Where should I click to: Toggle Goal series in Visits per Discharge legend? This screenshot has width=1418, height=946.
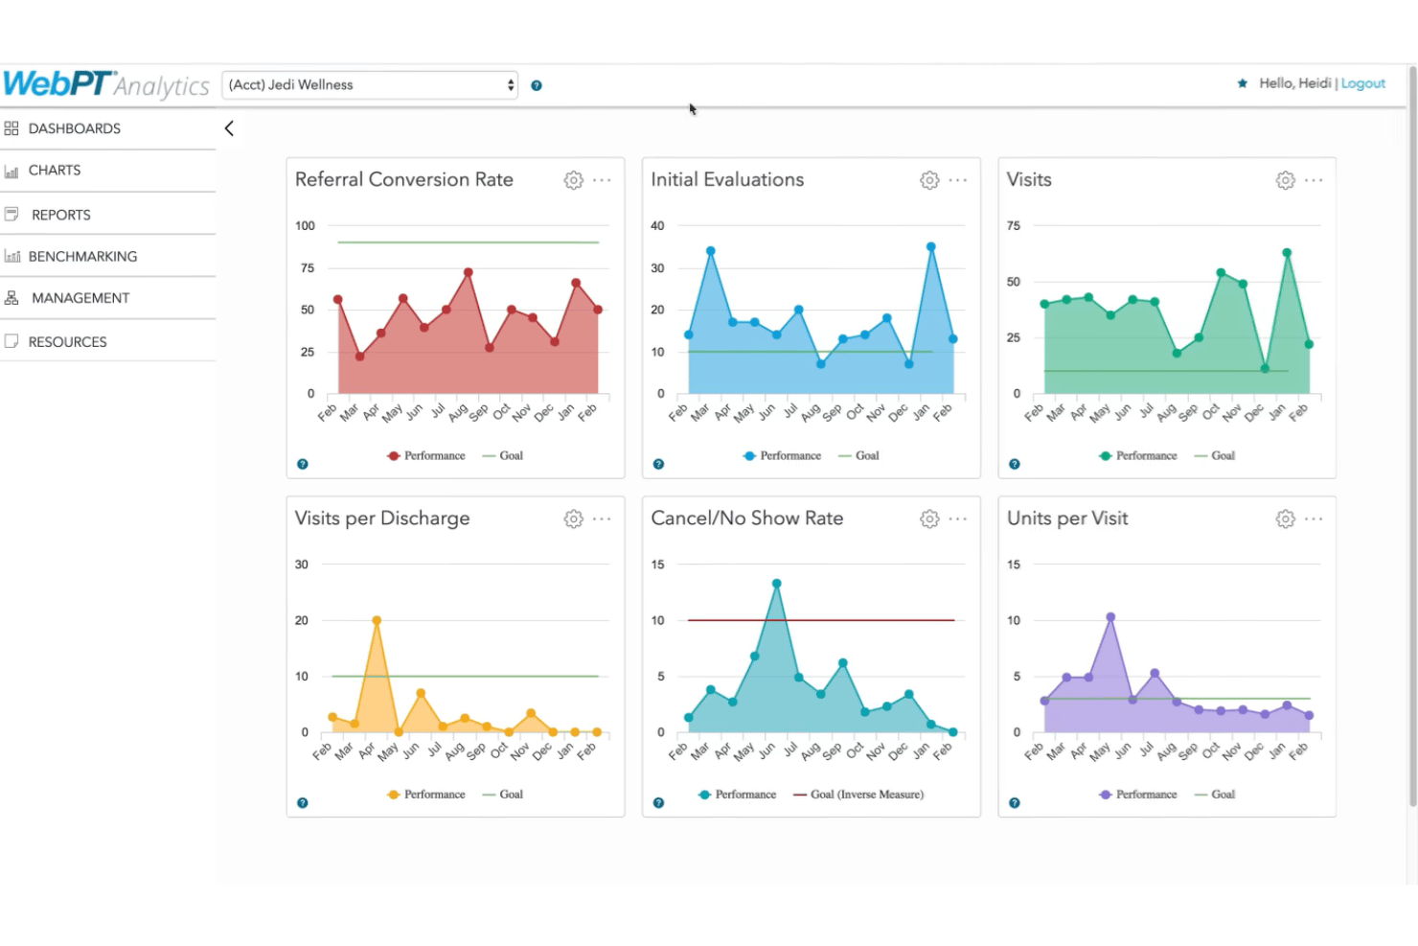tap(503, 794)
